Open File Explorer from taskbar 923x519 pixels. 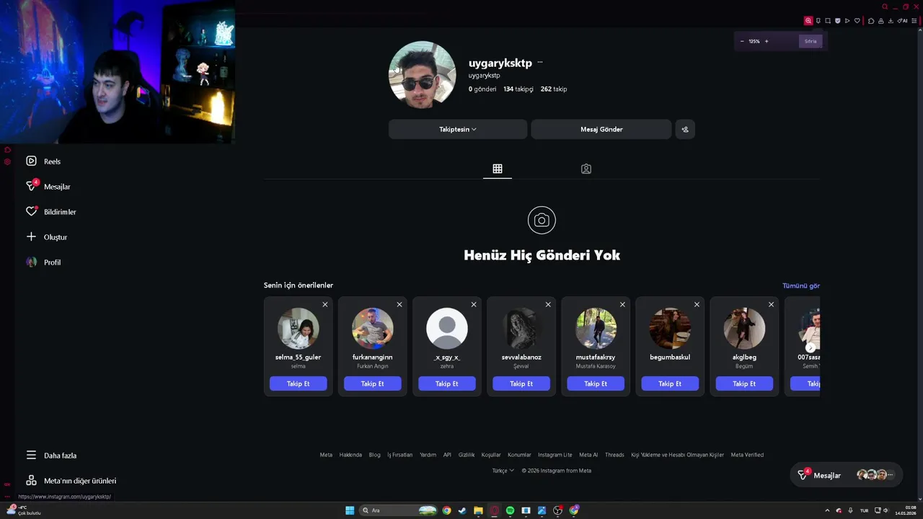coord(478,510)
